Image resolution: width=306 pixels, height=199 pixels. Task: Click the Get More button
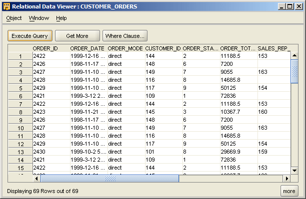click(77, 36)
